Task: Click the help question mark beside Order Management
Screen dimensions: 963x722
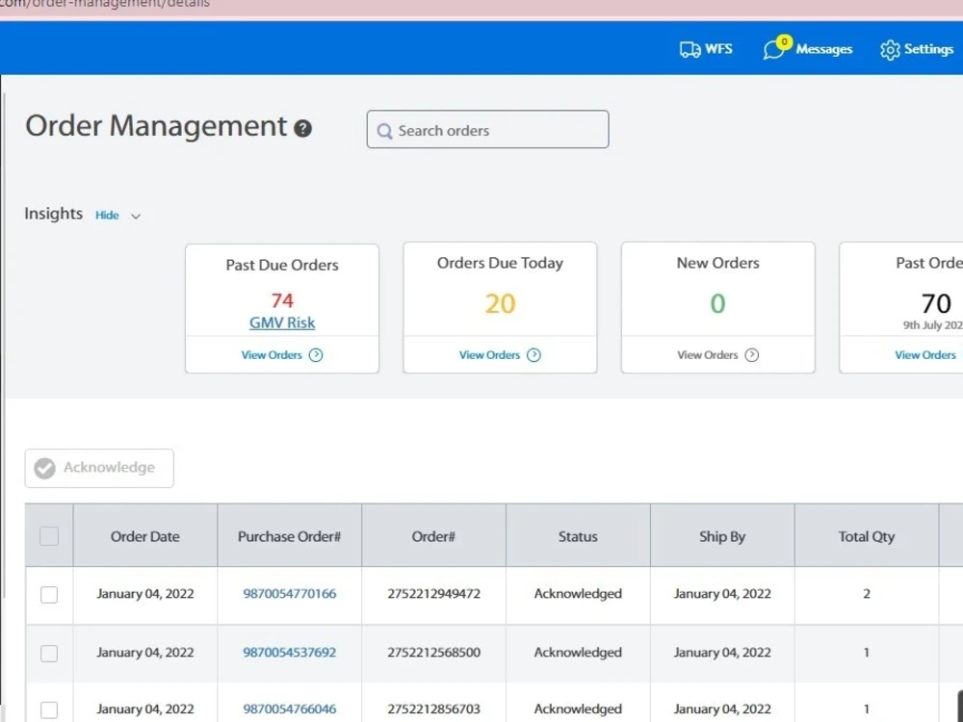Action: click(302, 128)
